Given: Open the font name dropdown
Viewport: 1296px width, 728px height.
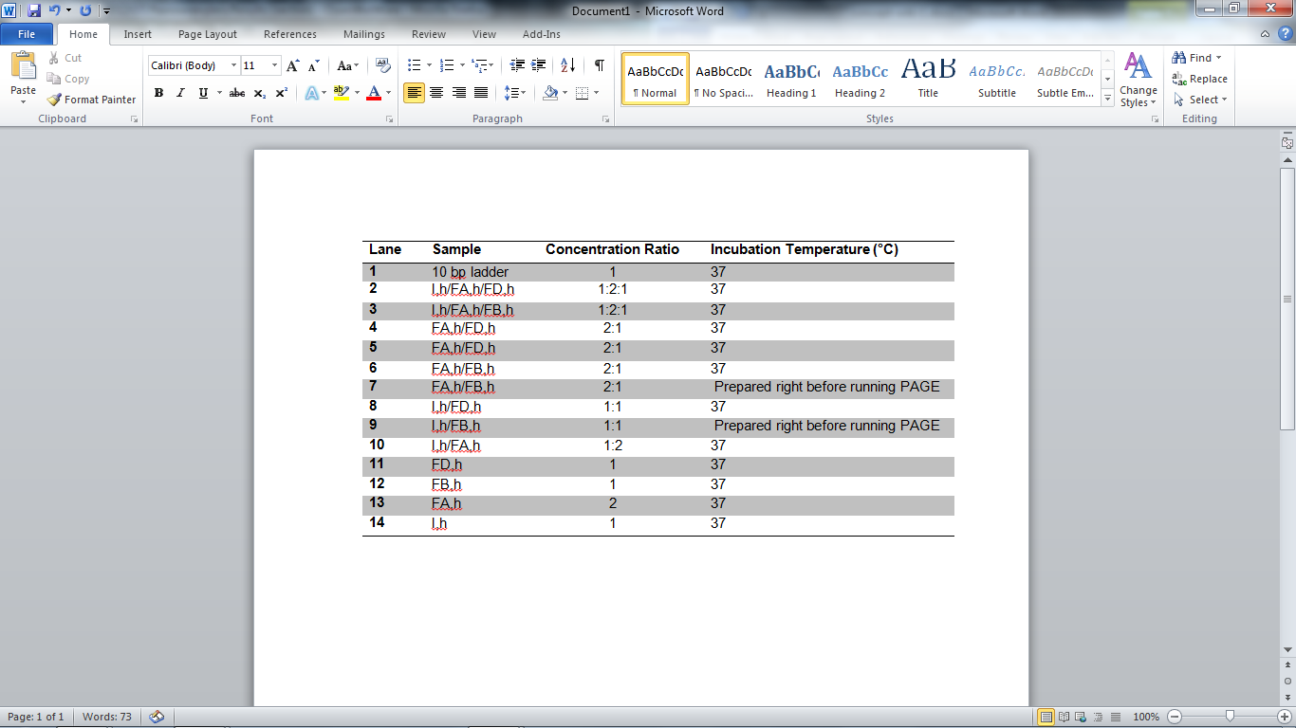Looking at the screenshot, I should coord(234,65).
